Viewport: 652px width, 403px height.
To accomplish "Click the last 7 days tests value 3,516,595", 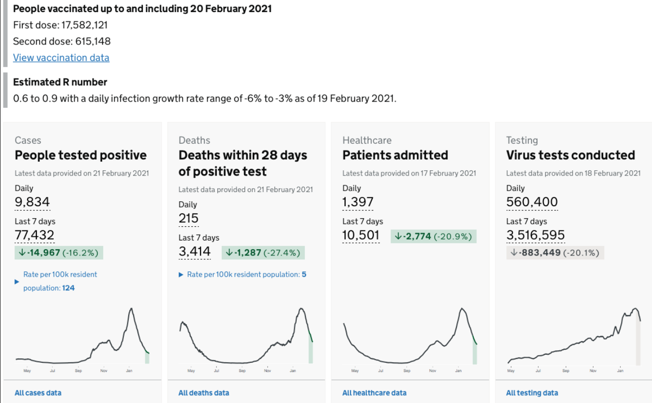I will 535,235.
